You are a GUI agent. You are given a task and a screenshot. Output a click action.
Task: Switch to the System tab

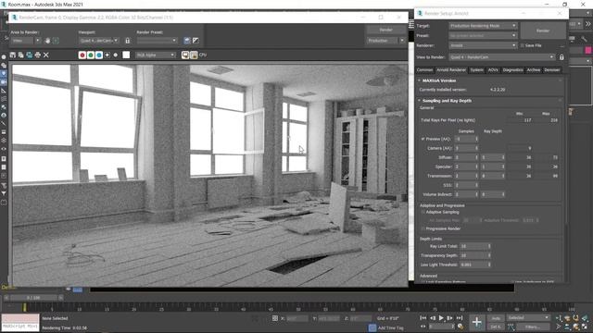tap(476, 70)
